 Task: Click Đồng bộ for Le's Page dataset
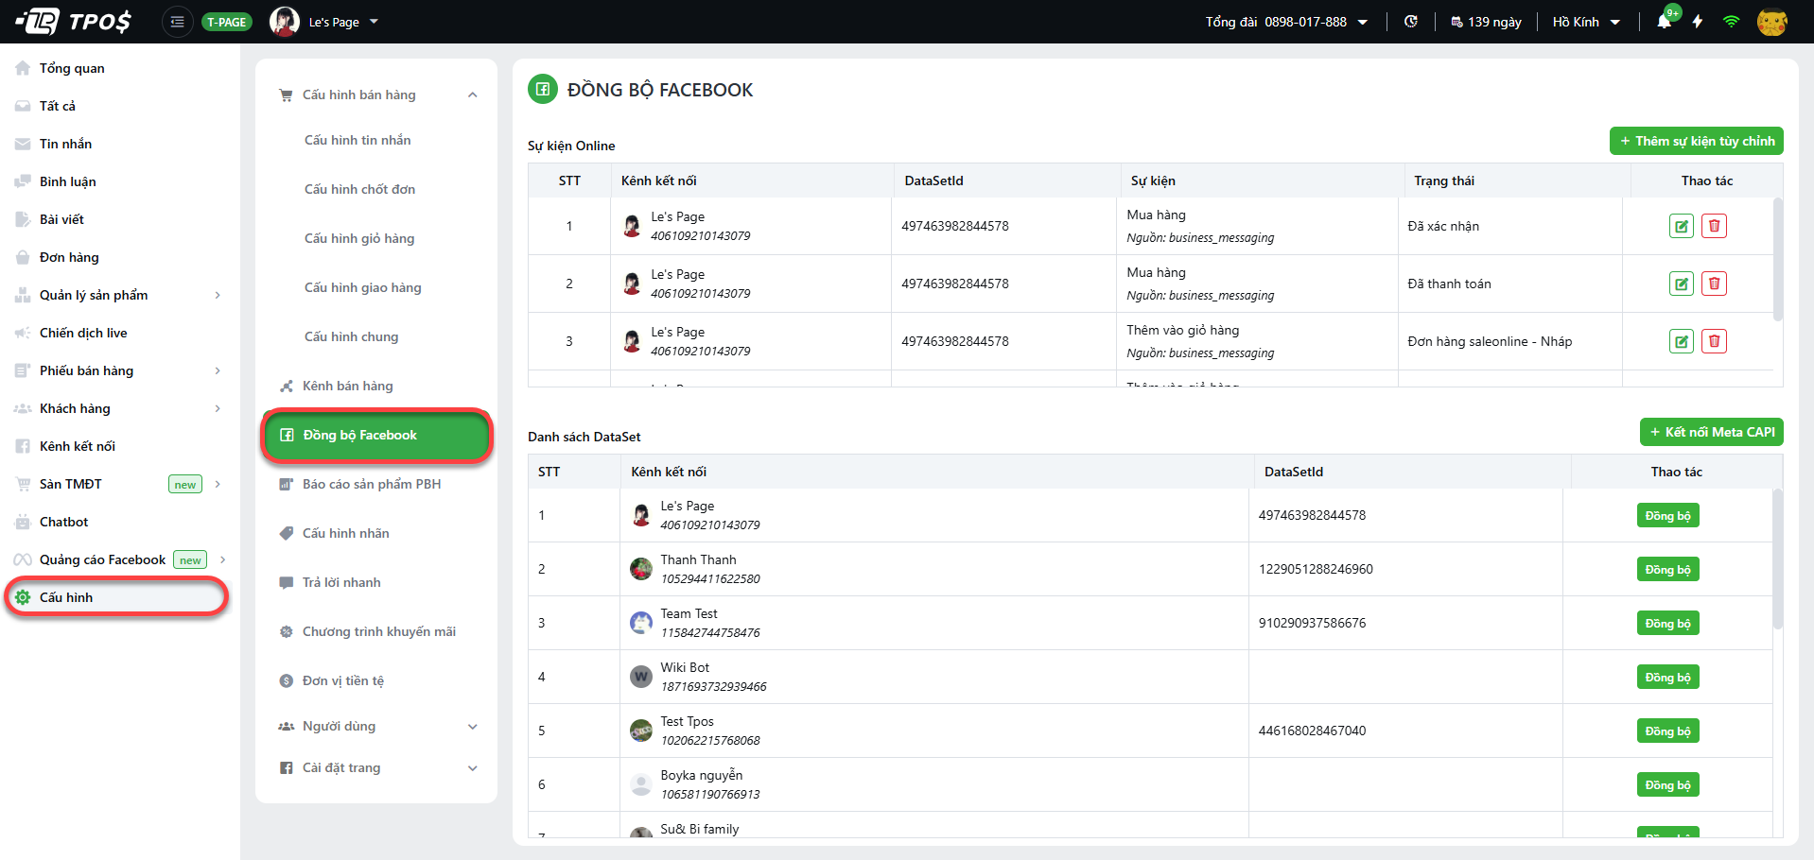(1667, 515)
